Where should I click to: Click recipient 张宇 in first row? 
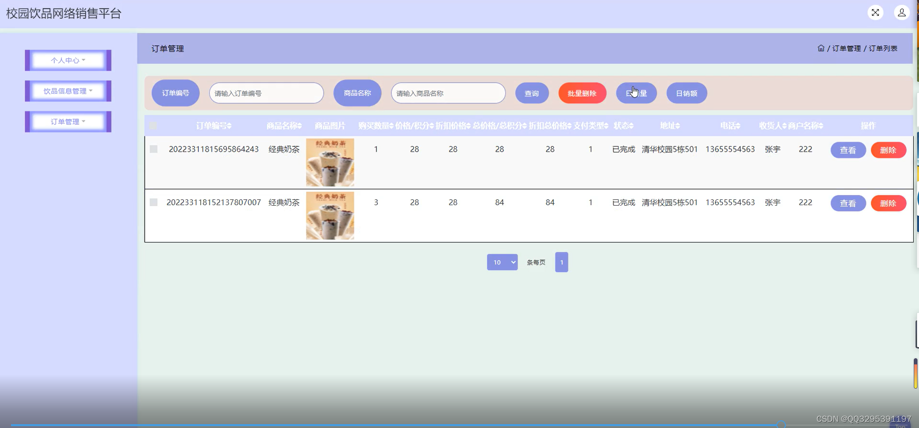coord(772,149)
